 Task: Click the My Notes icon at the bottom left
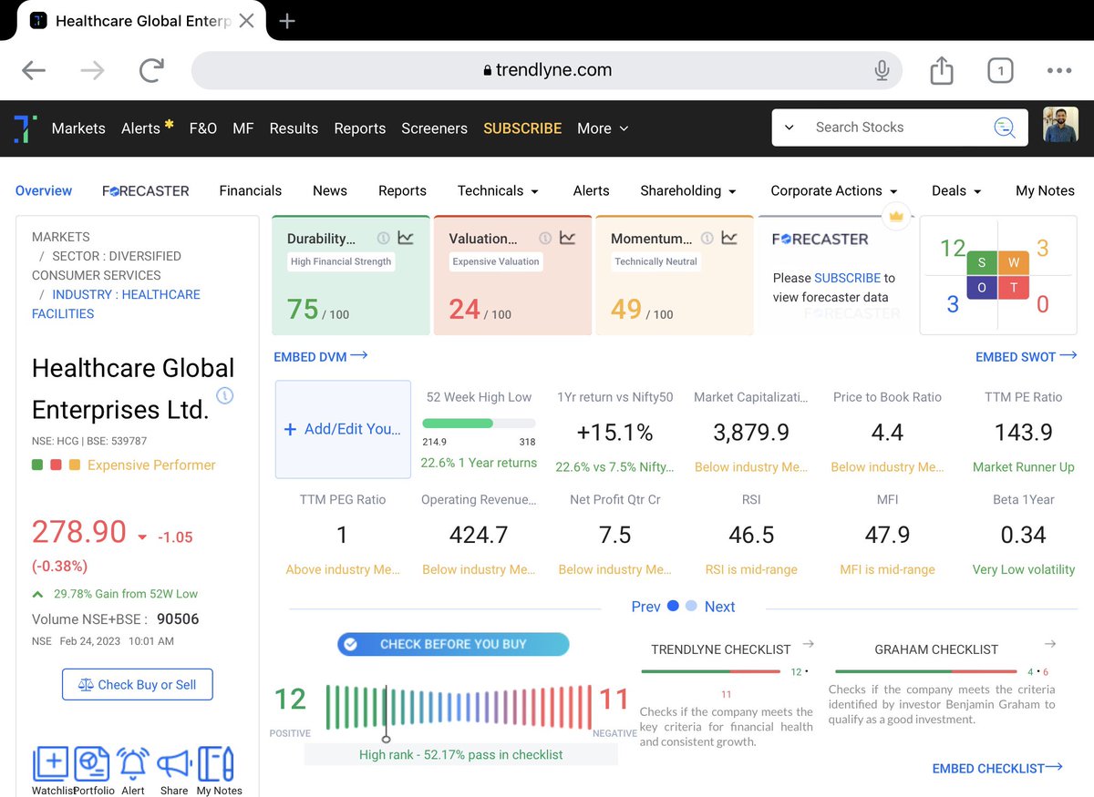216,763
